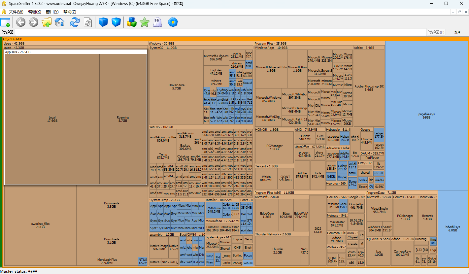Select the pagefile.sys 16GB block

pos(426,116)
